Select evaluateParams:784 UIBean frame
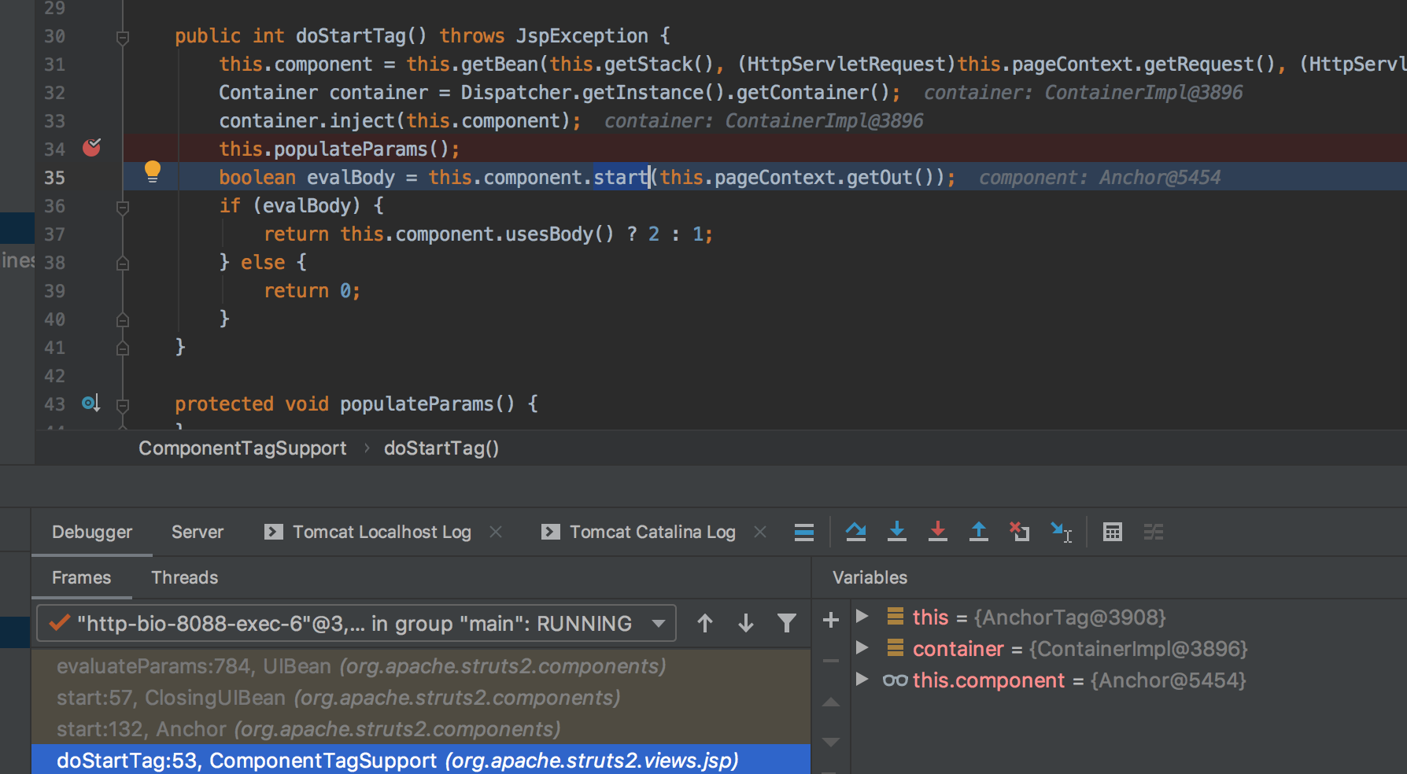1407x774 pixels. 421,666
